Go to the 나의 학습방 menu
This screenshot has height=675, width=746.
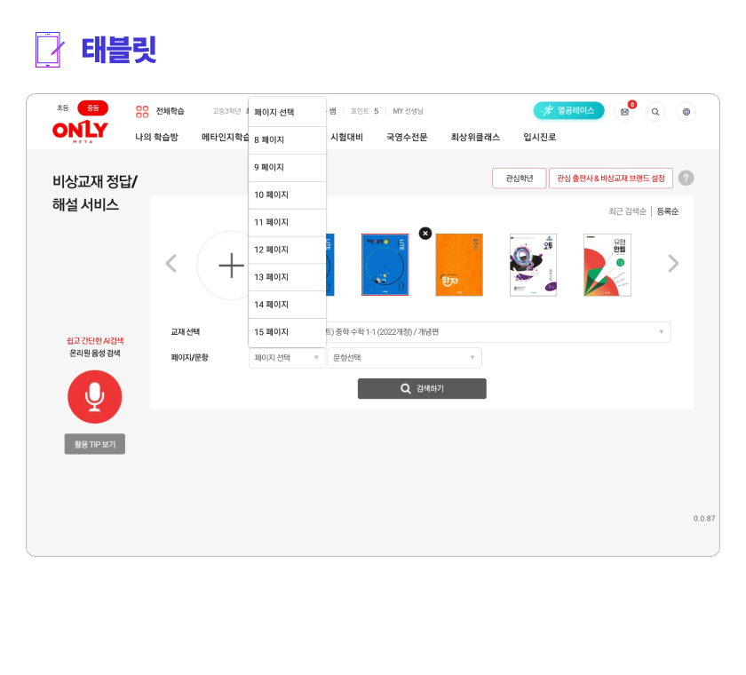(x=156, y=137)
